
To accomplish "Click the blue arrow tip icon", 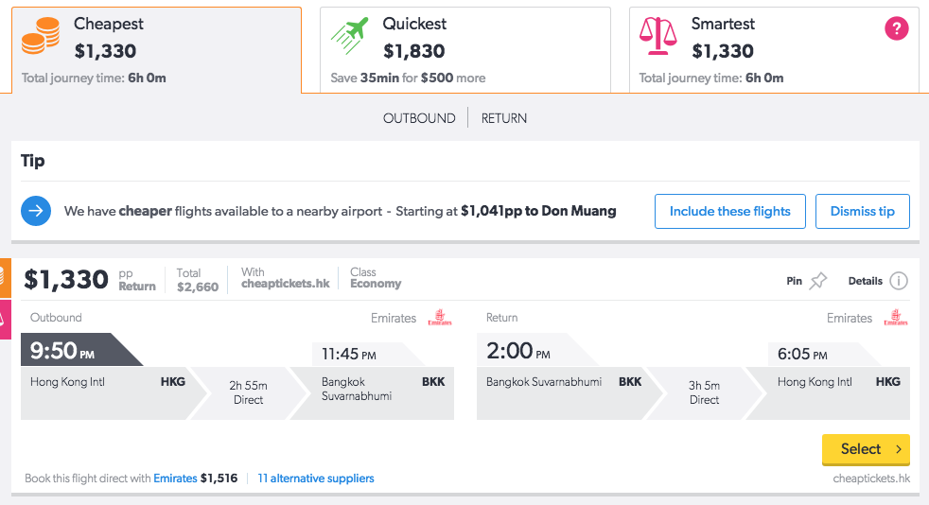I will tap(36, 211).
